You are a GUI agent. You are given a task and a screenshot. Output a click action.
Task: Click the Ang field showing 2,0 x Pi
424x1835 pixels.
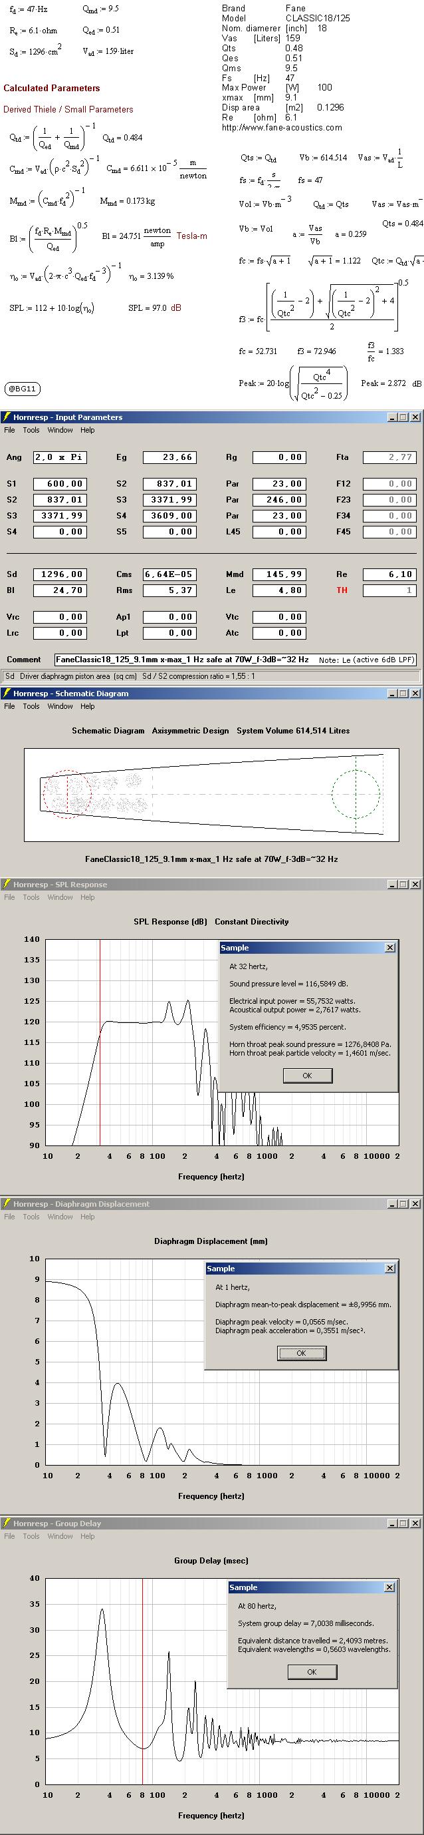60,457
